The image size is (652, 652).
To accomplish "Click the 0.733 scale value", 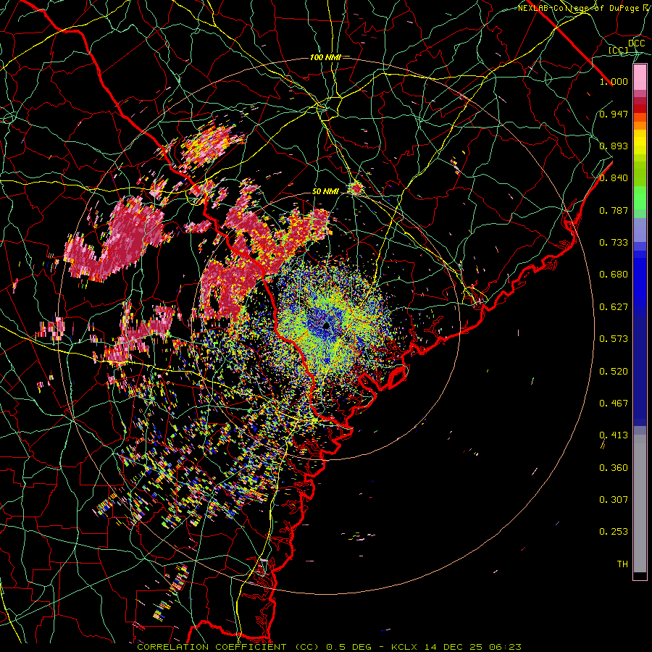I will [x=614, y=243].
